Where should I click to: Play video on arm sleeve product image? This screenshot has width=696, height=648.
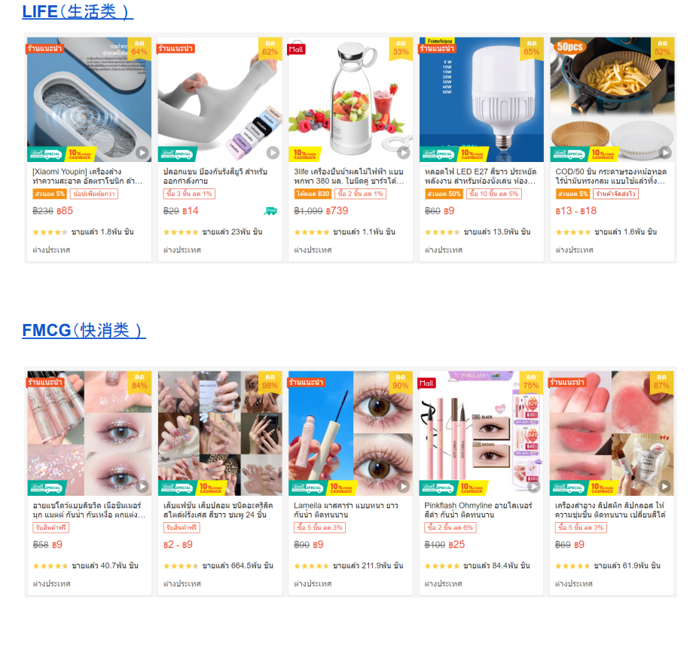click(x=273, y=153)
